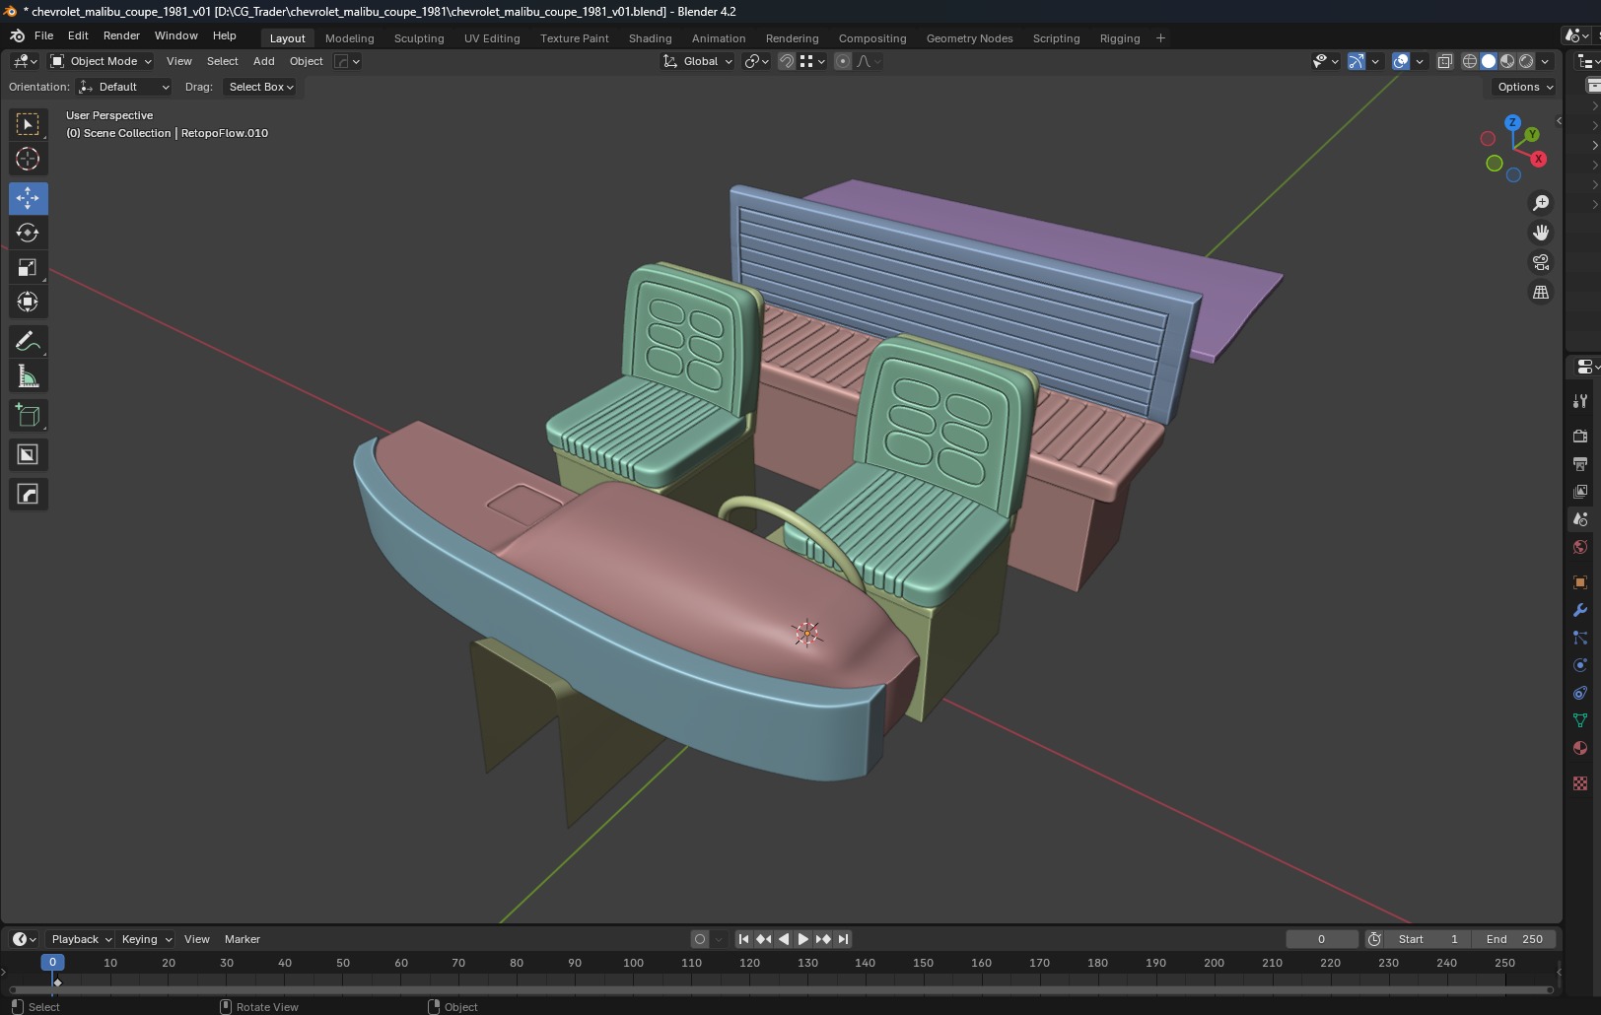The image size is (1601, 1015).
Task: Select the Scale tool
Action: pos(28,267)
